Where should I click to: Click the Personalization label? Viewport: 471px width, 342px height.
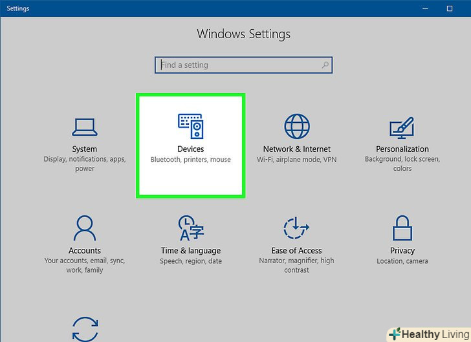[402, 149]
